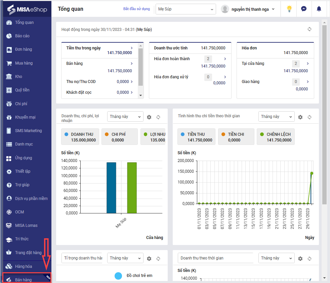Expand the user account menu
Image resolution: width=330 pixels, height=283 pixels.
248,9
